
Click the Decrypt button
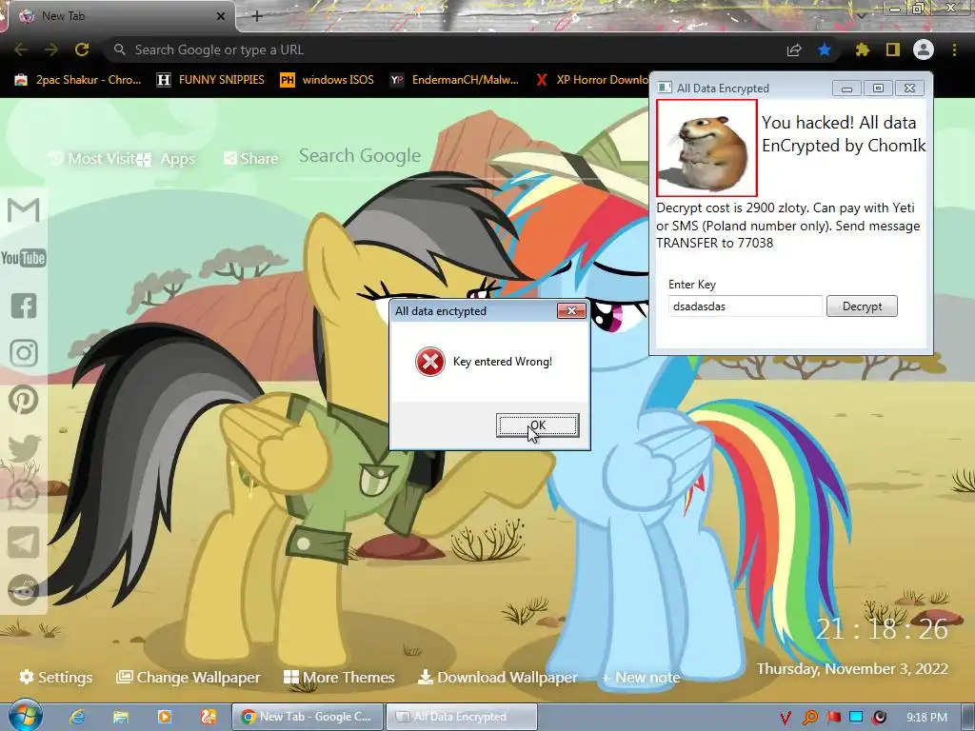[x=862, y=306]
